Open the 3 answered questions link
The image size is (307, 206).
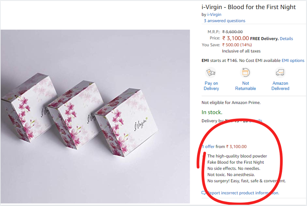(224, 21)
